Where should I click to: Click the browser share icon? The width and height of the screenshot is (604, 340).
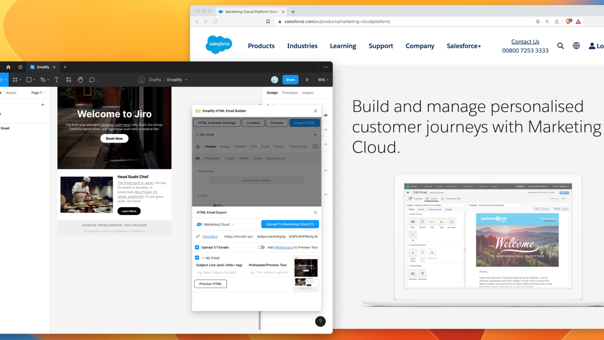pos(557,22)
